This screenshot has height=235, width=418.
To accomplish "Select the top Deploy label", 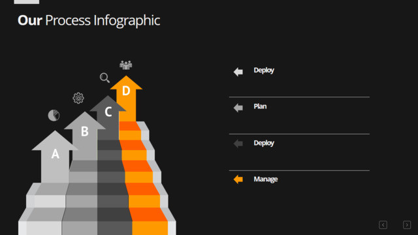I will click(x=264, y=70).
